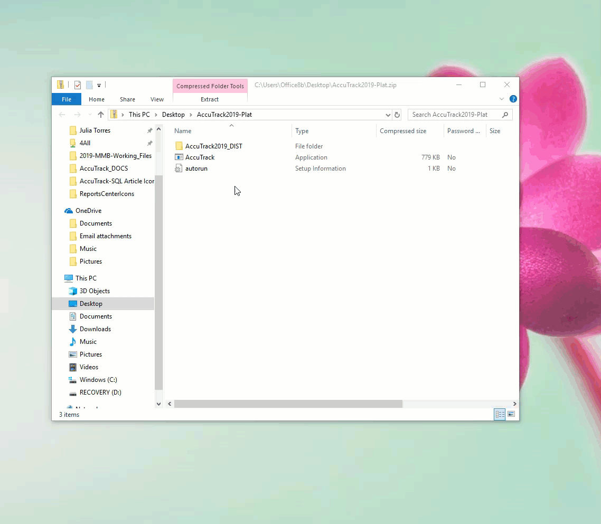601x524 pixels.
Task: Select the AccuTrack2019_DIST folder
Action: [213, 146]
